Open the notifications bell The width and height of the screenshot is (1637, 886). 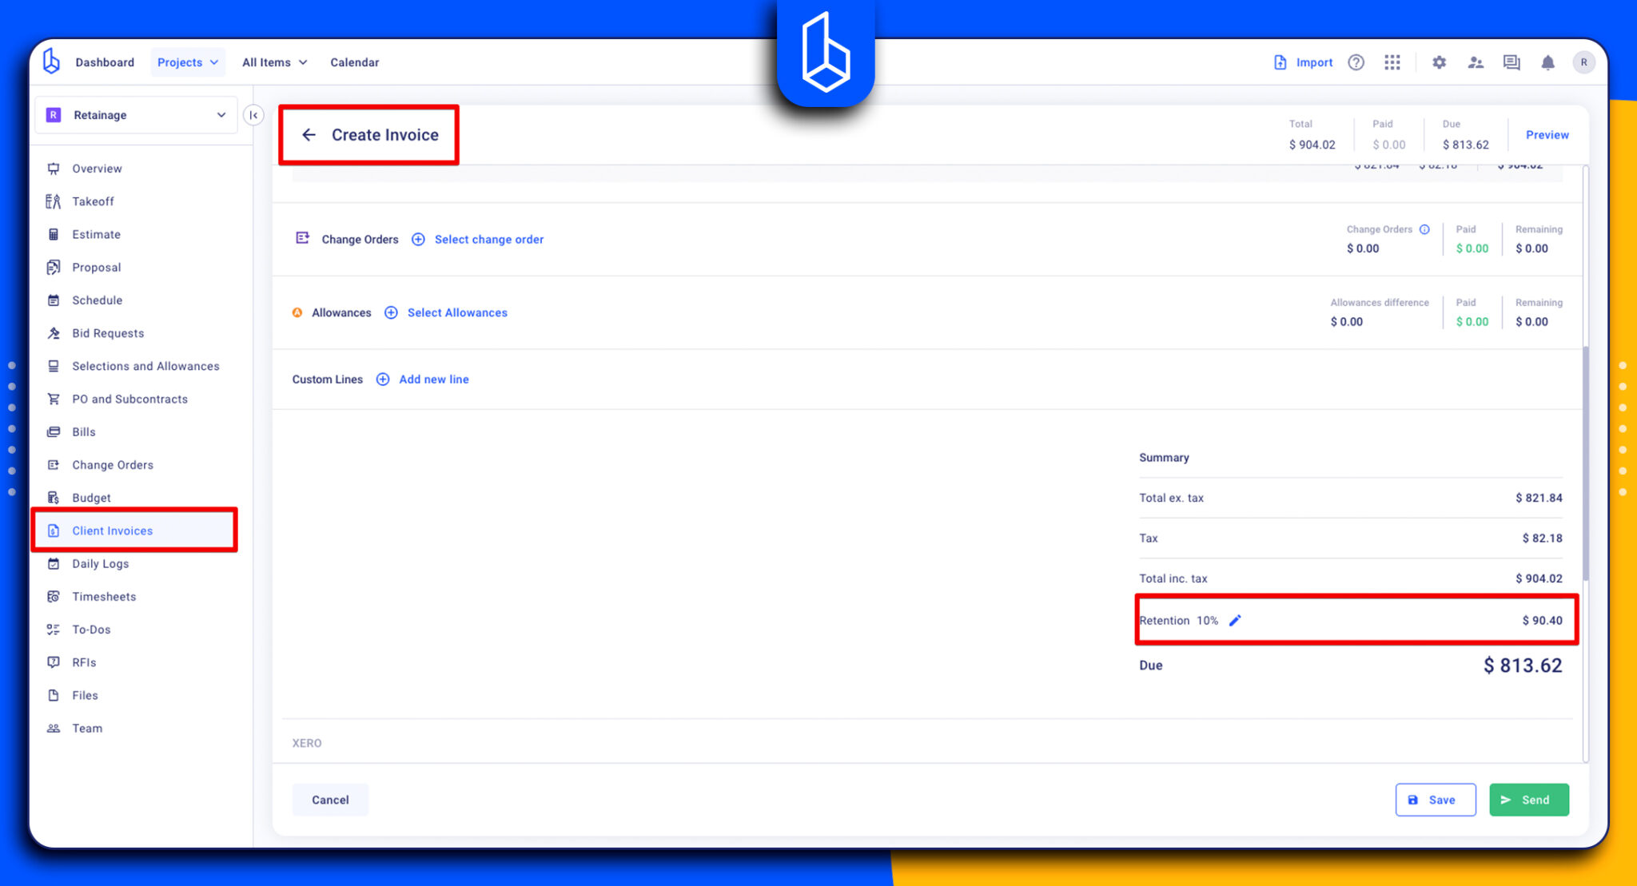pyautogui.click(x=1547, y=62)
